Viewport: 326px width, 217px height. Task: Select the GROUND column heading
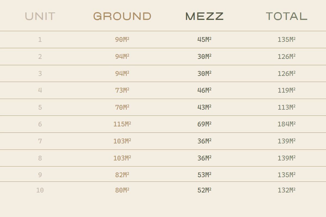point(122,16)
